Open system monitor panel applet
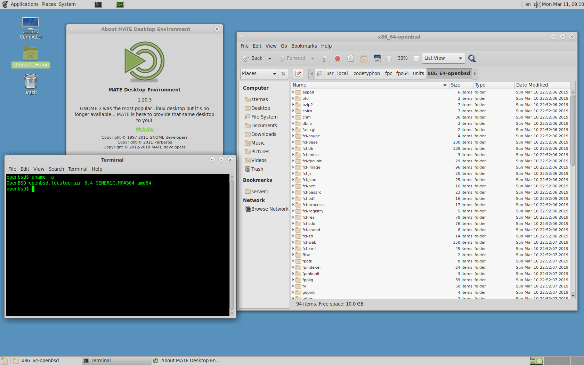584x365 pixels. tap(120, 4)
